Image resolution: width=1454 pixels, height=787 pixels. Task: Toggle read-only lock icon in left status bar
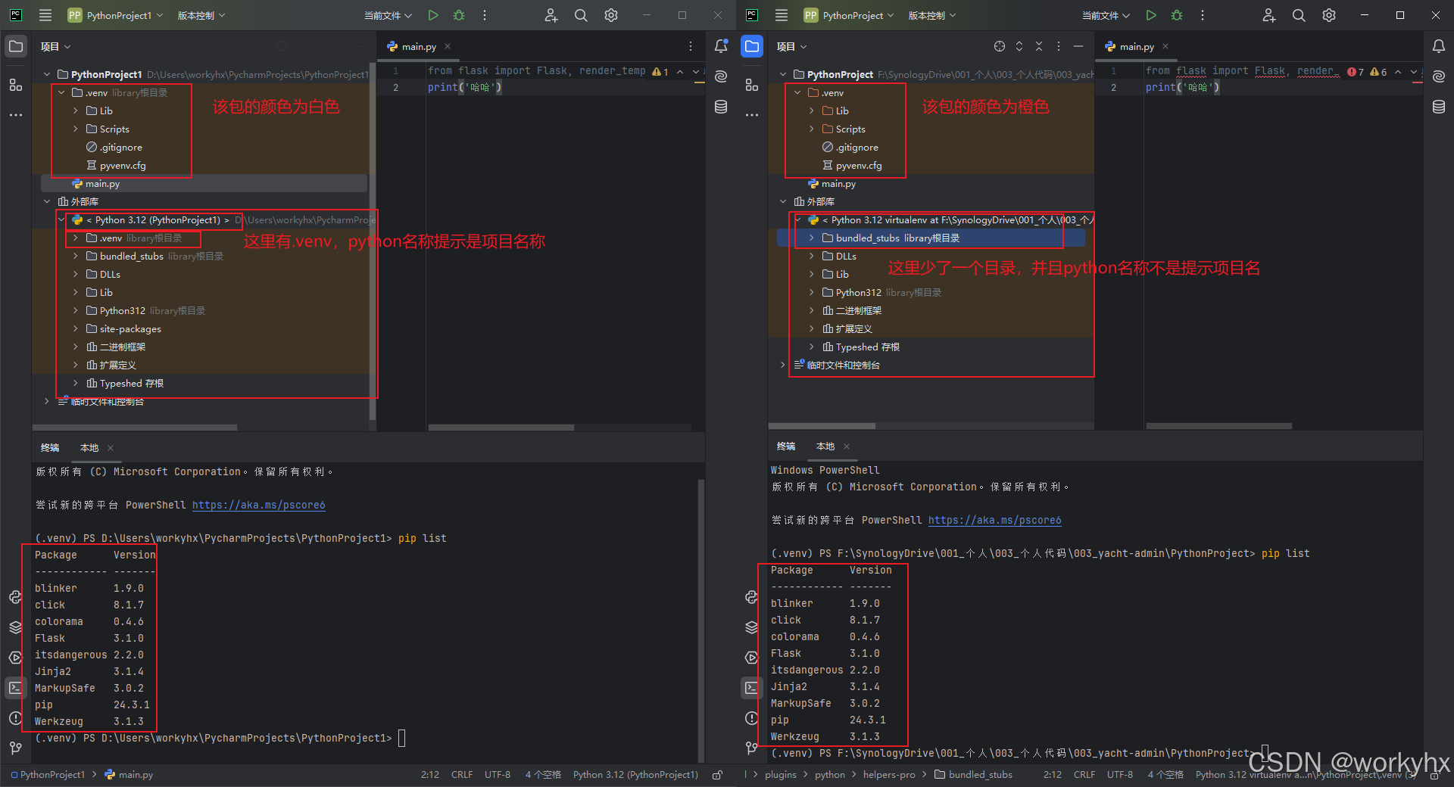point(717,775)
